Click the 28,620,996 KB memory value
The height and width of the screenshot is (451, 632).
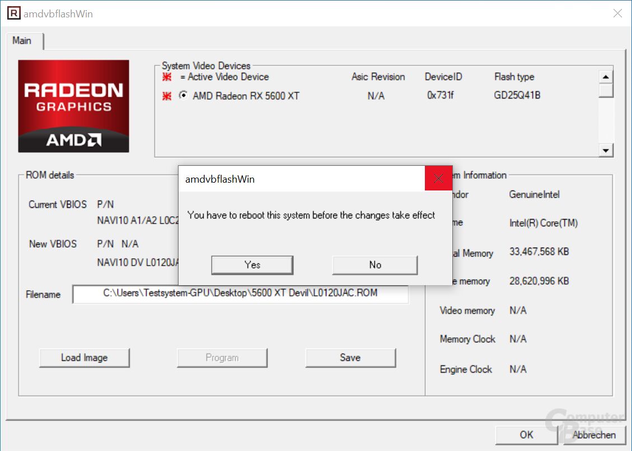point(539,281)
